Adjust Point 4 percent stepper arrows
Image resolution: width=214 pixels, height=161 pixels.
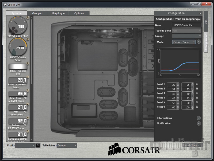[x=192, y=98]
